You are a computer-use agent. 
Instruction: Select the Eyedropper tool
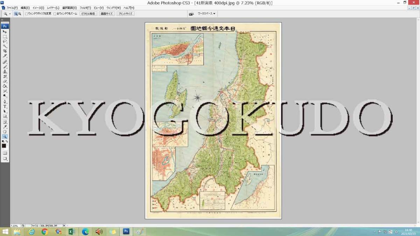click(5, 127)
